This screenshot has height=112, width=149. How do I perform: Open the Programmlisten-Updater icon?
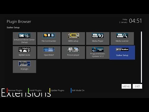pyautogui.click(x=98, y=49)
